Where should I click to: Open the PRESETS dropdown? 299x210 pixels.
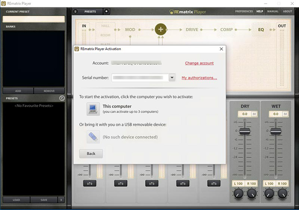tap(90, 12)
